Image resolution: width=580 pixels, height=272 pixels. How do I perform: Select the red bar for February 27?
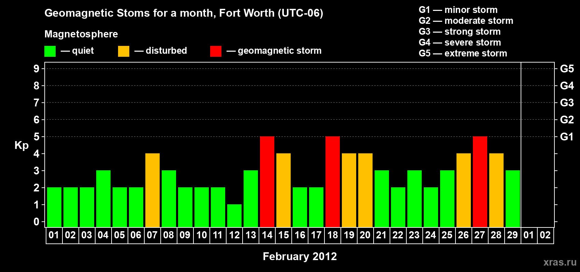pyautogui.click(x=480, y=182)
